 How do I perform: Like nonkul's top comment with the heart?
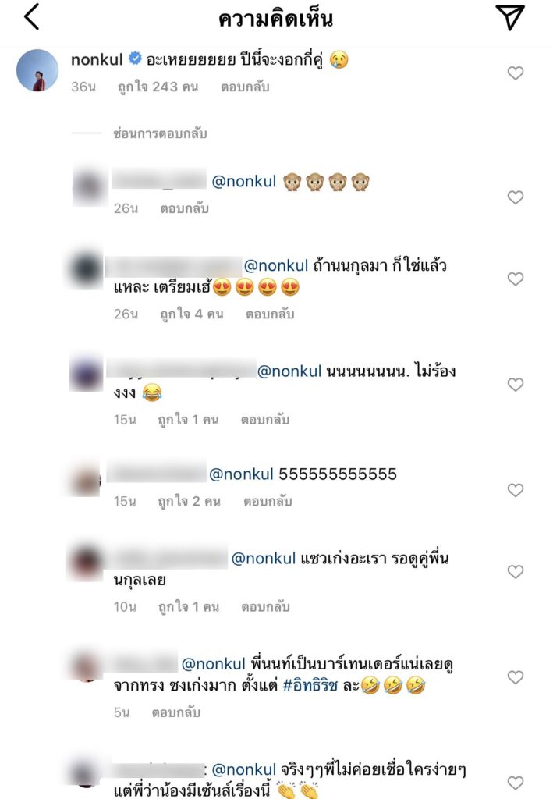(x=516, y=73)
